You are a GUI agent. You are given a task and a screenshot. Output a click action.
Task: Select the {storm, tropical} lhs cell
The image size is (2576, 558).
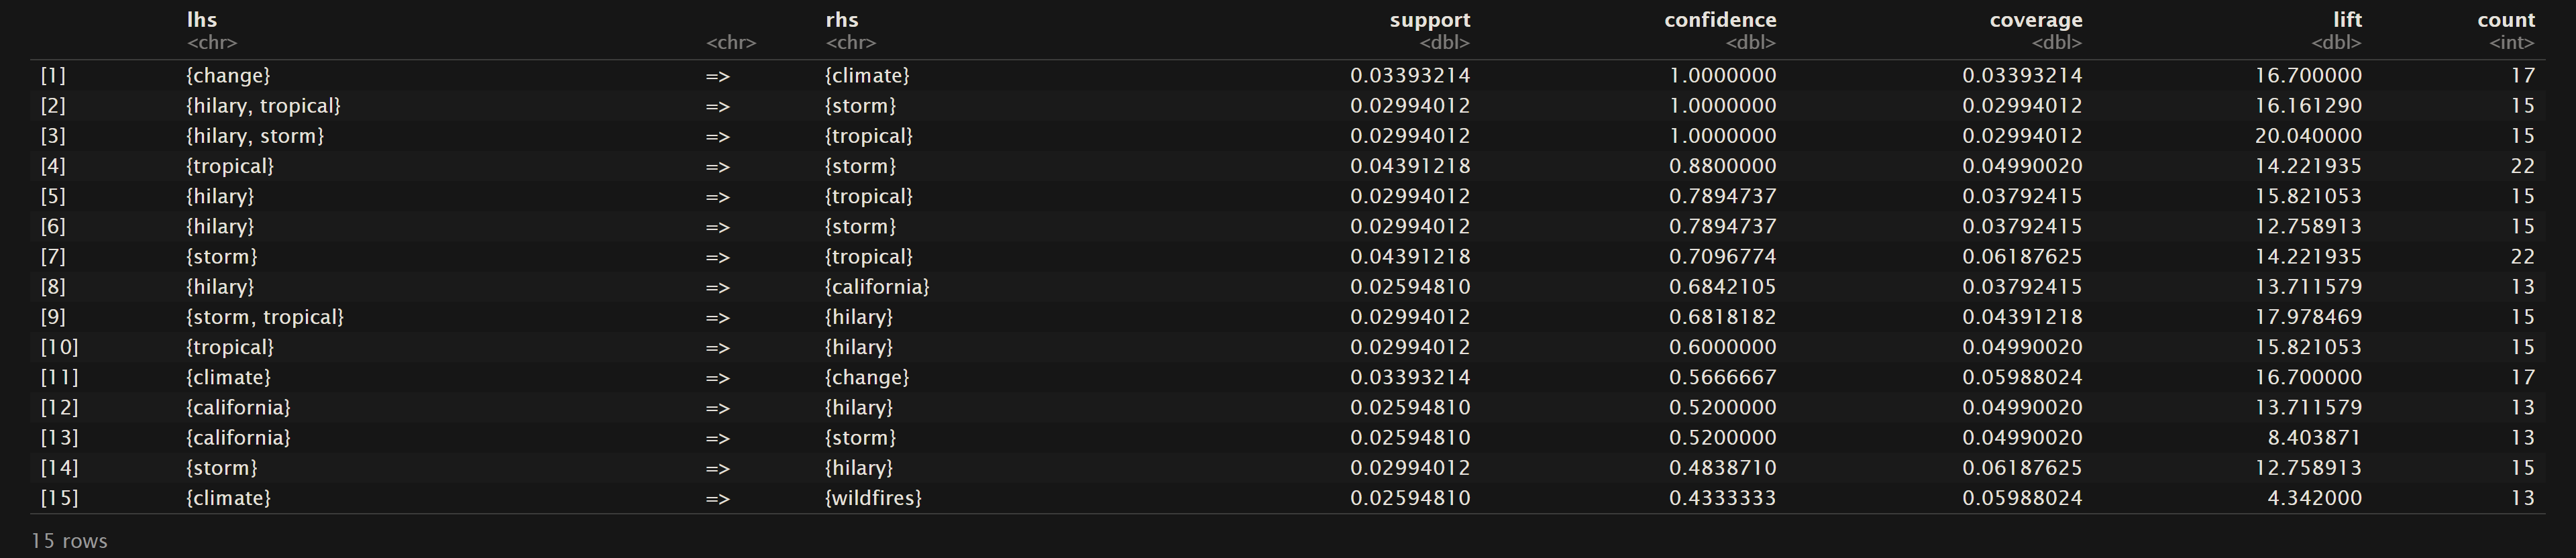pos(265,317)
